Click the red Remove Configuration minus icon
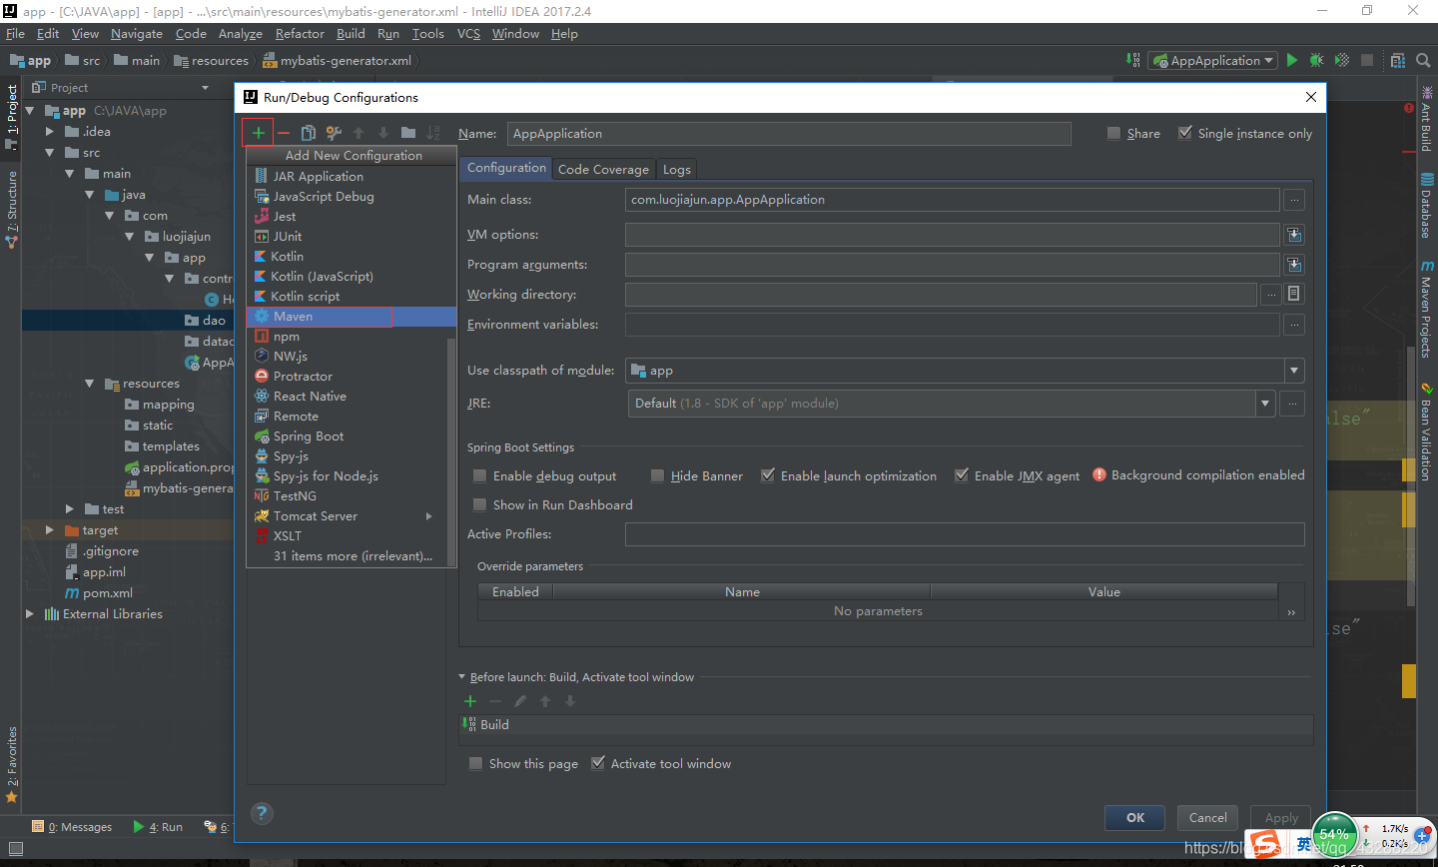Viewport: 1438px width, 867px height. point(284,133)
